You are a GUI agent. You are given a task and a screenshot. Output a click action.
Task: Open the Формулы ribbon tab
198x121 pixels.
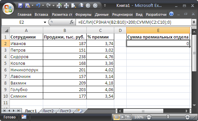coord(83,14)
